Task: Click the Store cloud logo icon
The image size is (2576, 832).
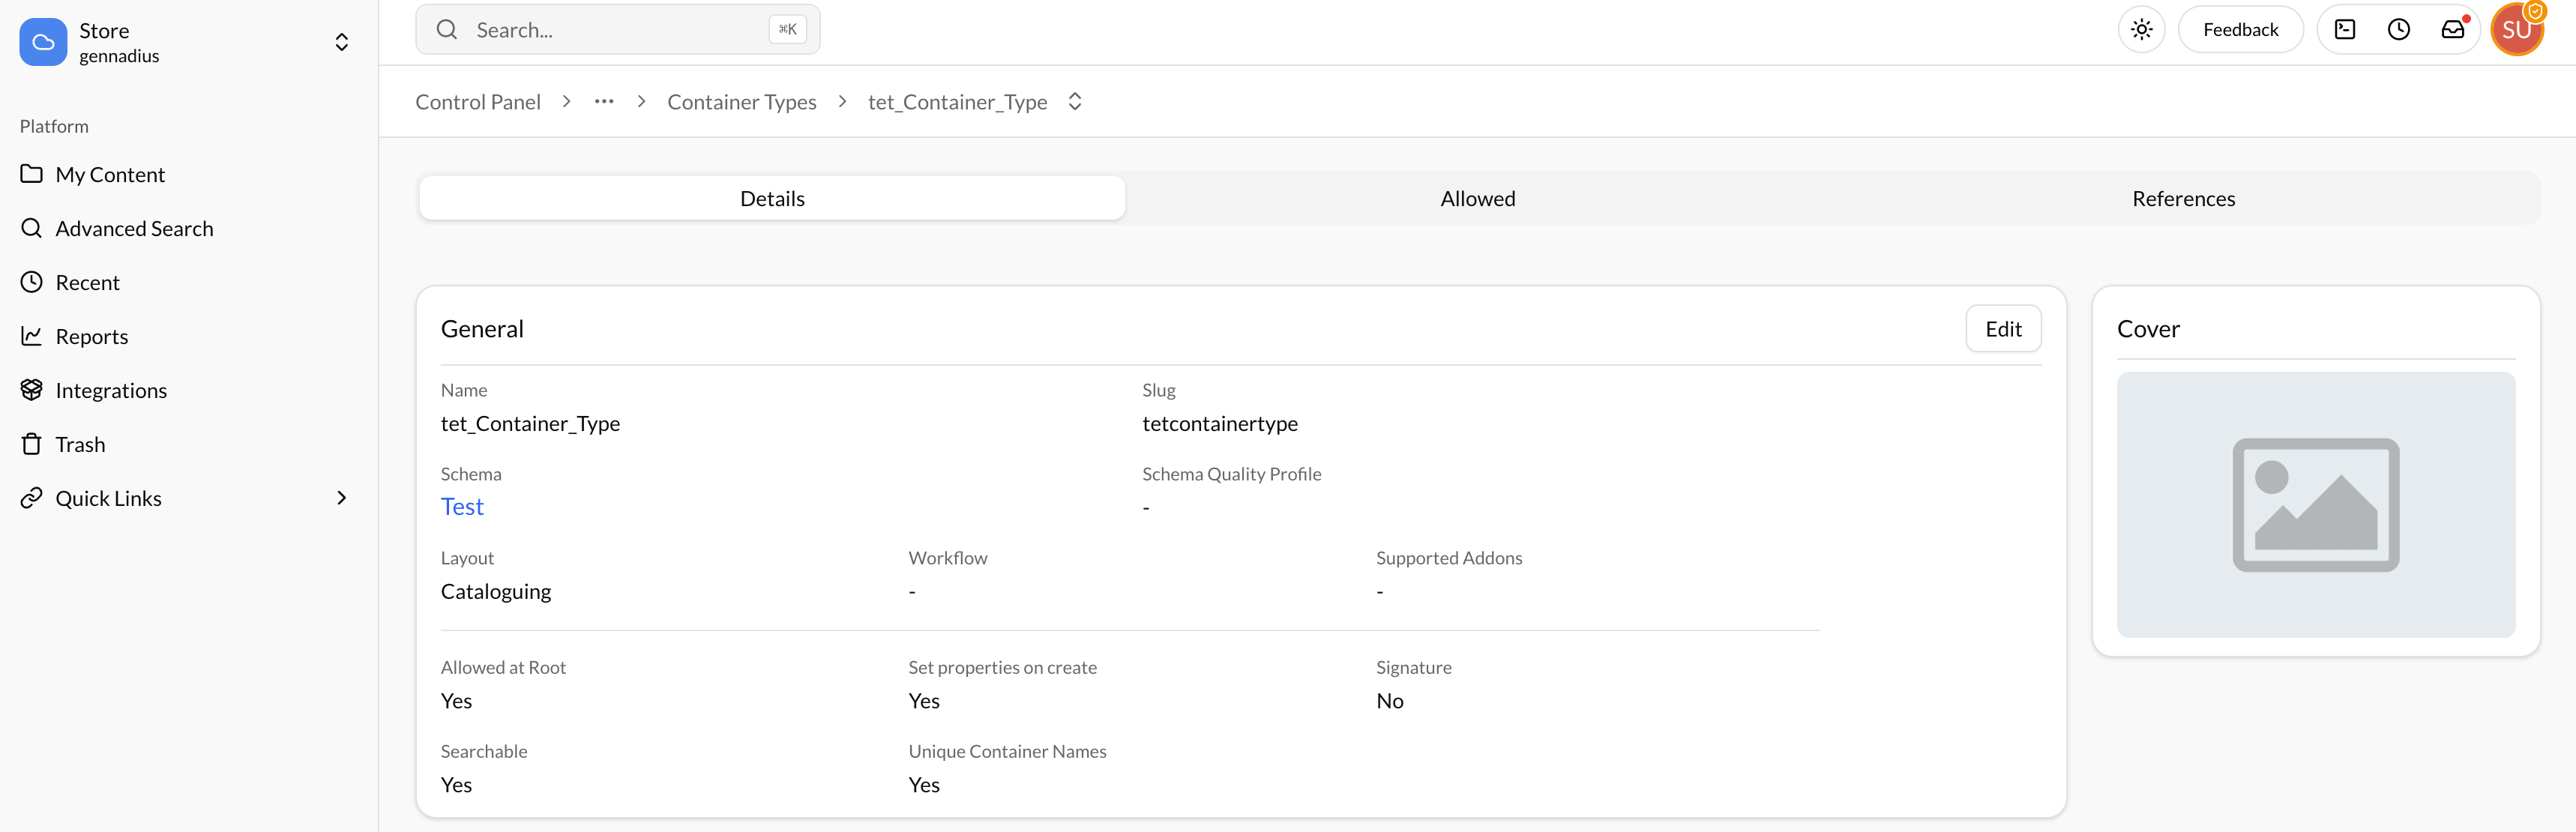Action: 43,42
